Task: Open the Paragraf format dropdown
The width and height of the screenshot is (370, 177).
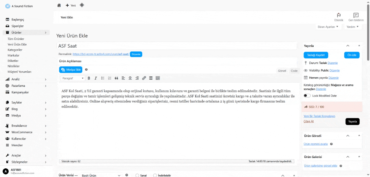Action: (x=73, y=78)
